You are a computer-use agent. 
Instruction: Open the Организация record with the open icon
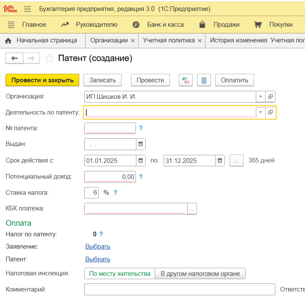point(271,96)
